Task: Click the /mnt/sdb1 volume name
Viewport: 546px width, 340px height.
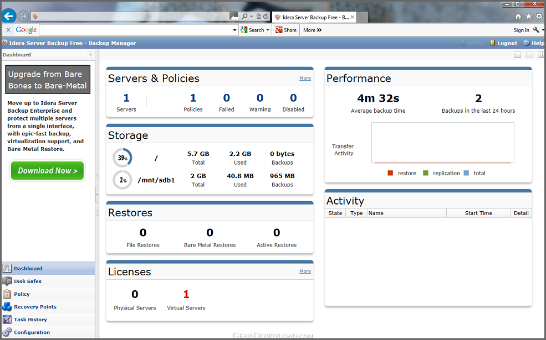Action: (x=156, y=180)
